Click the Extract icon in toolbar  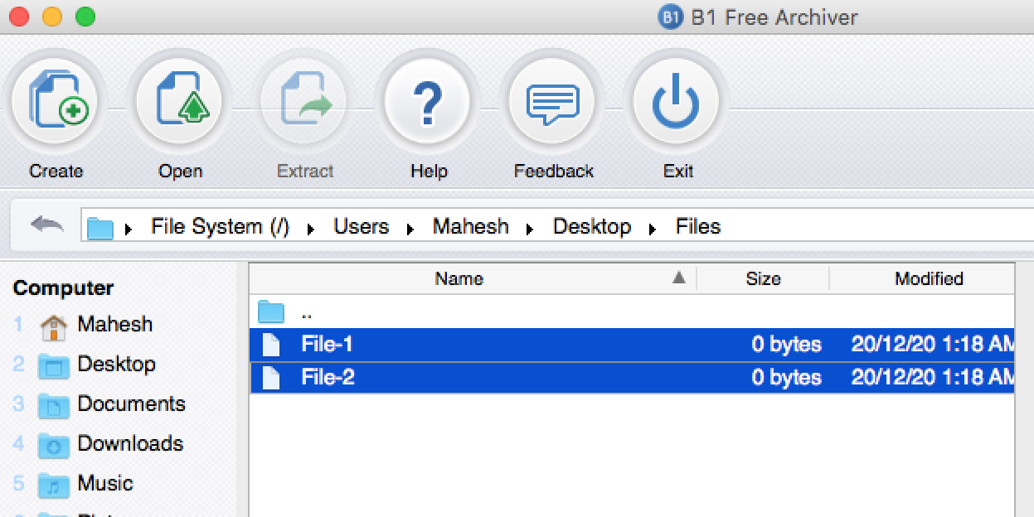[304, 99]
